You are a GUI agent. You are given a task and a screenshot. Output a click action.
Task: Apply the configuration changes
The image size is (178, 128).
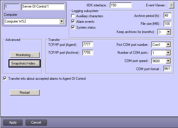[x=13, y=122]
